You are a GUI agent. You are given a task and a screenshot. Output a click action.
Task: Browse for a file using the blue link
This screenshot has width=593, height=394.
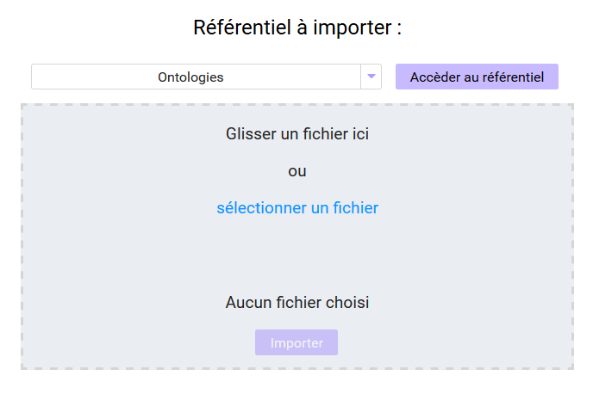[297, 207]
